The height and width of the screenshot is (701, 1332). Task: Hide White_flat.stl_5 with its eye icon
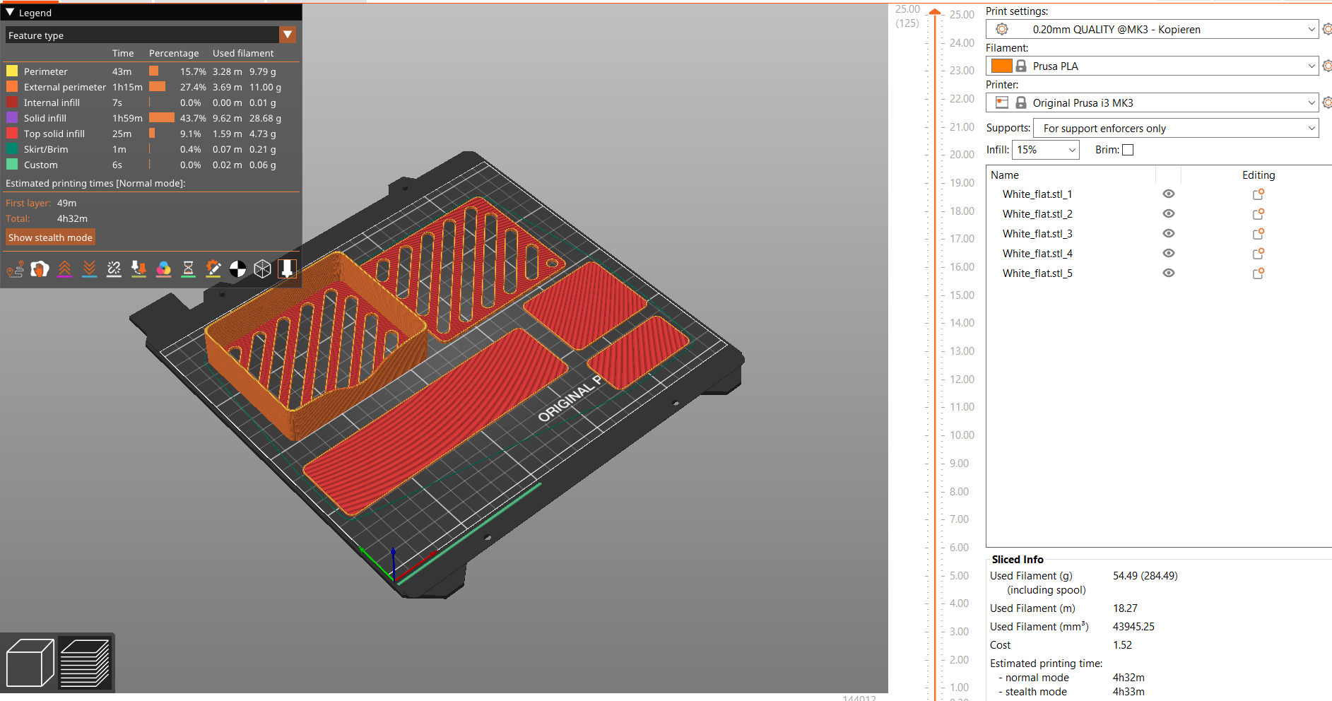click(1169, 273)
